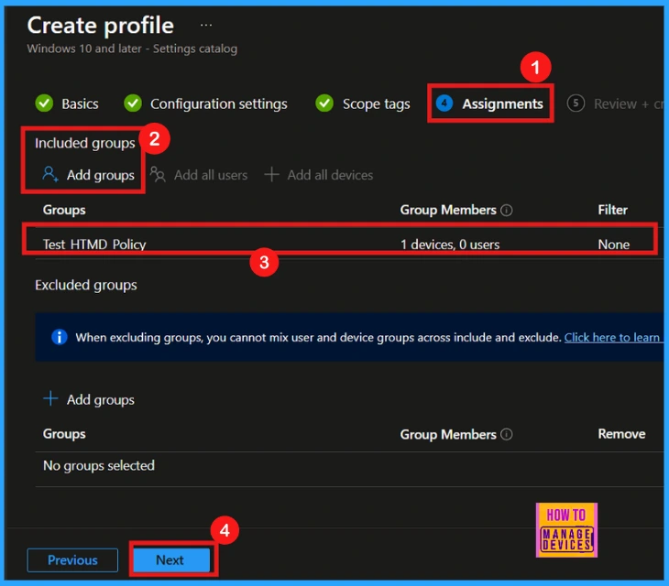Click the Filter column header
This screenshot has height=586, width=669.
[x=612, y=210]
